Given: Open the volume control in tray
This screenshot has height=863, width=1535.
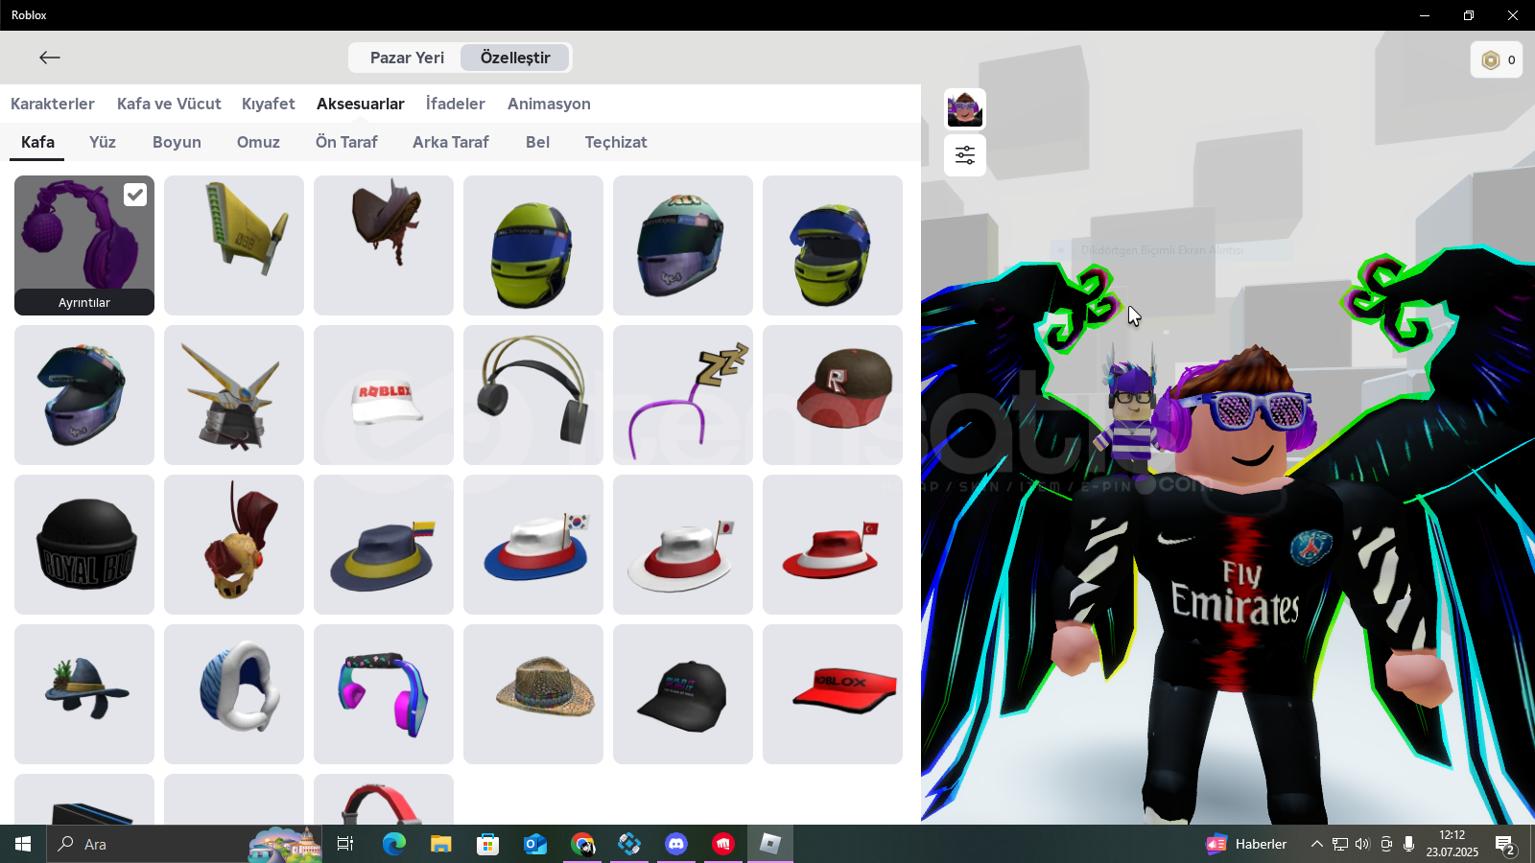Looking at the screenshot, I should coord(1362,844).
